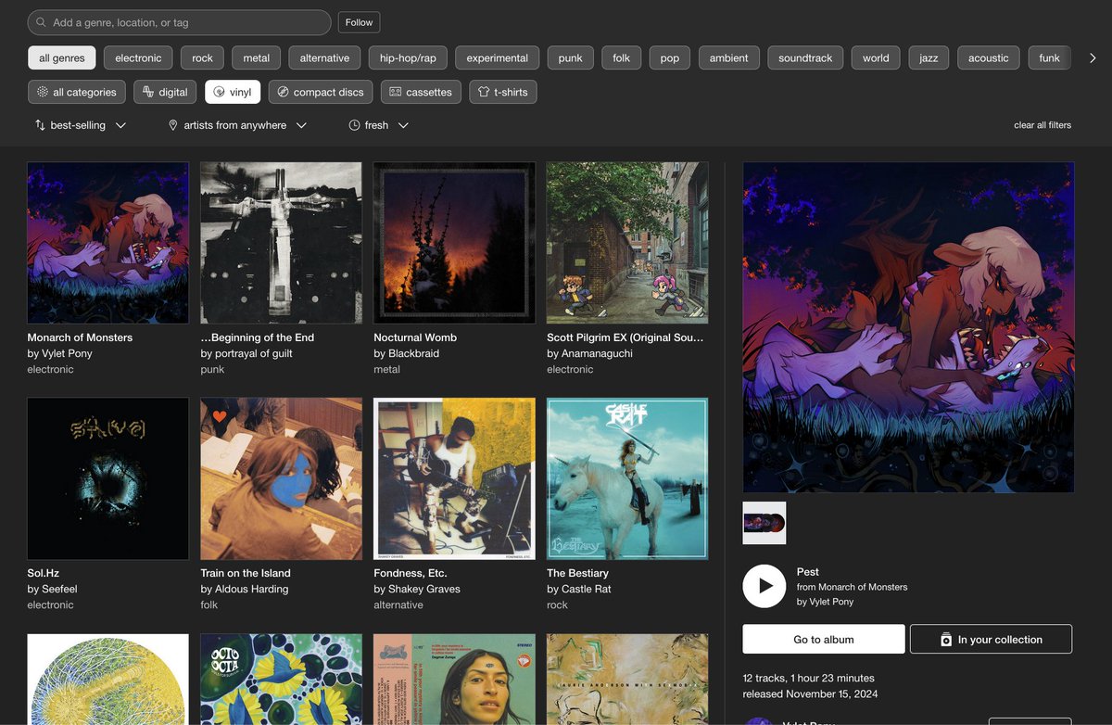Filter by hip-hop/rap genre

(408, 57)
